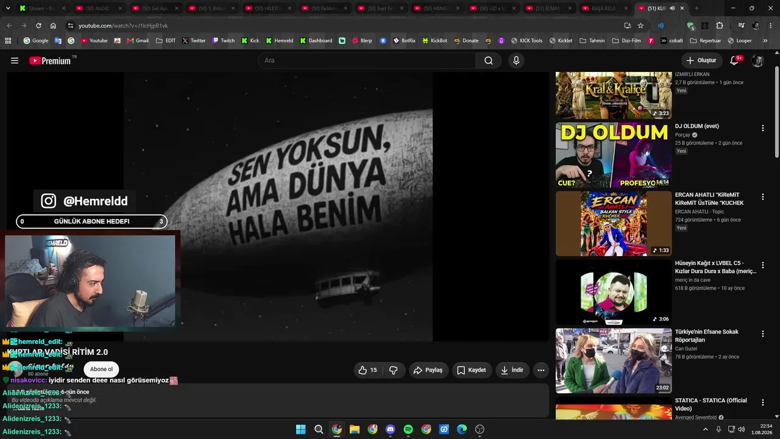The width and height of the screenshot is (780, 439).
Task: Open Chrome tab search dropdown
Action: [x=8, y=9]
